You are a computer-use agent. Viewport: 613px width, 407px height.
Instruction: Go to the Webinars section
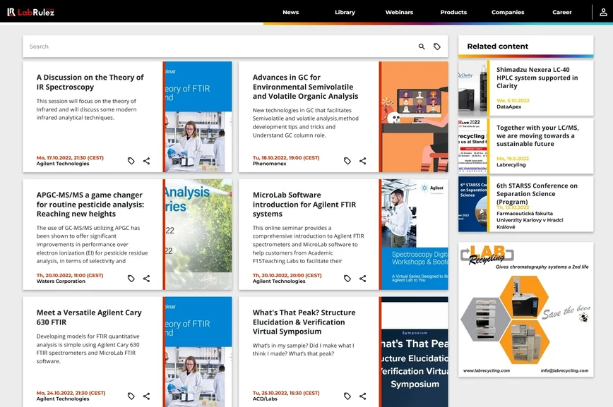point(399,12)
